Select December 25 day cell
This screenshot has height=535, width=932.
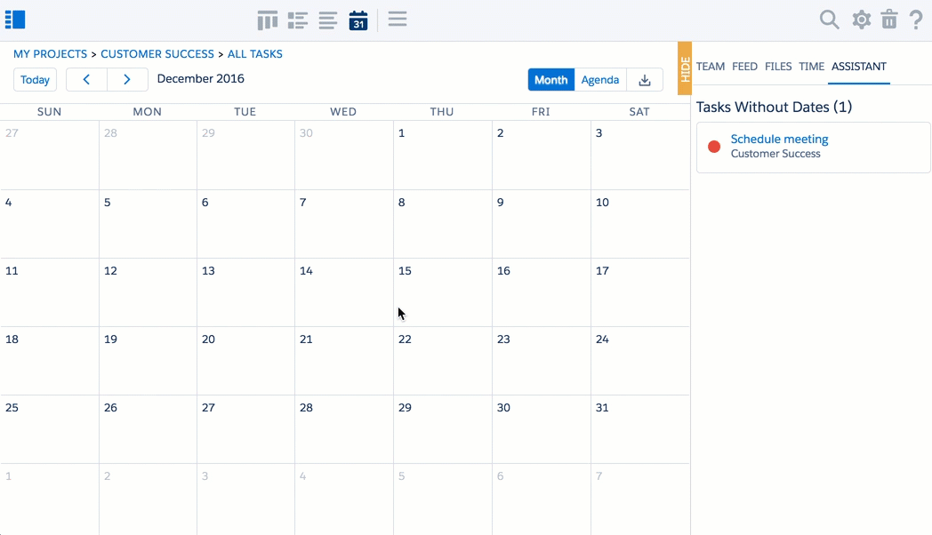pyautogui.click(x=49, y=429)
